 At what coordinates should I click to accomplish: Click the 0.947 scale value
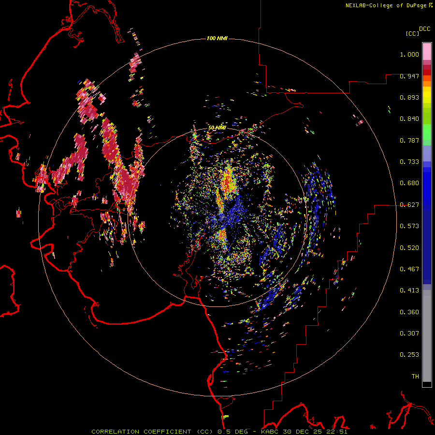click(x=409, y=76)
